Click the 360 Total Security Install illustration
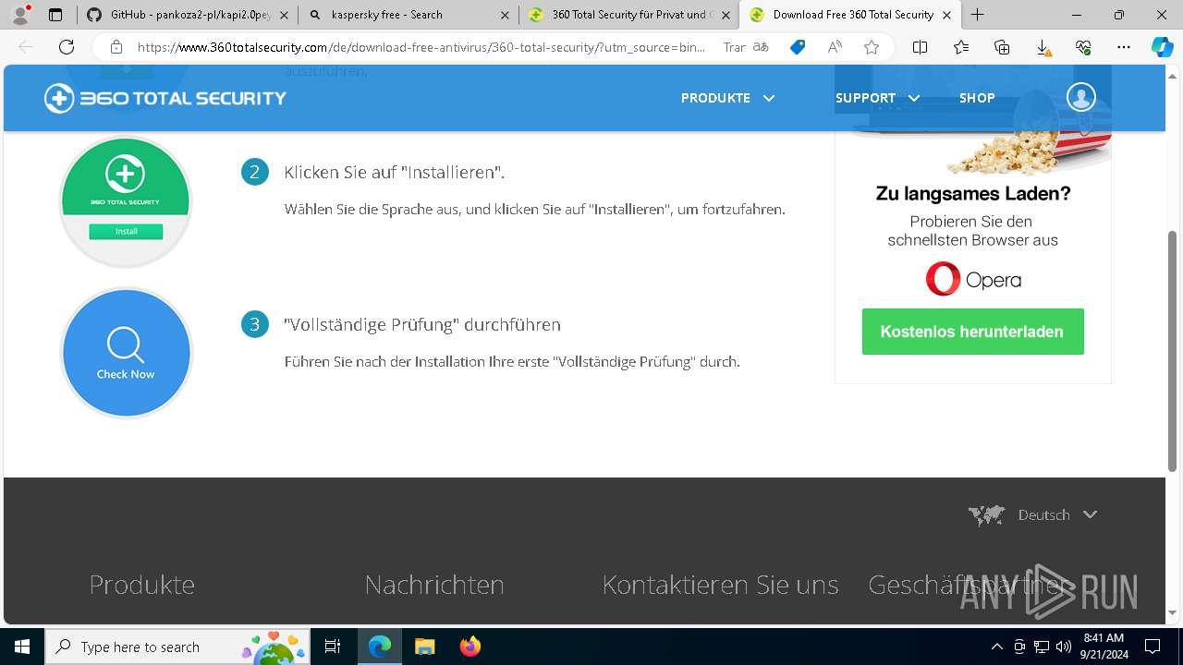 point(126,201)
